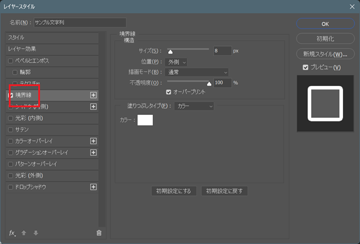The height and width of the screenshot is (244, 360).
Task: Click the plus icon next to 境界線
Action: coord(93,95)
